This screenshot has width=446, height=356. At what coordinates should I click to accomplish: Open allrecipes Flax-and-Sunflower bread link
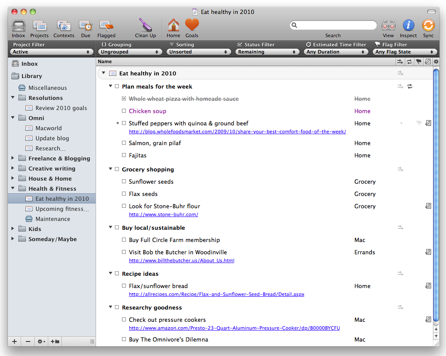click(217, 294)
